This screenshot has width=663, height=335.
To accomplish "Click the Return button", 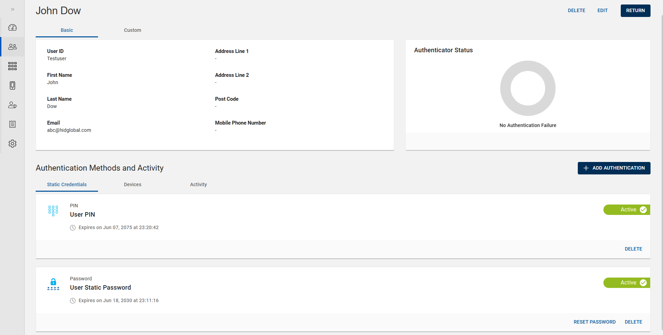I will tap(635, 11).
